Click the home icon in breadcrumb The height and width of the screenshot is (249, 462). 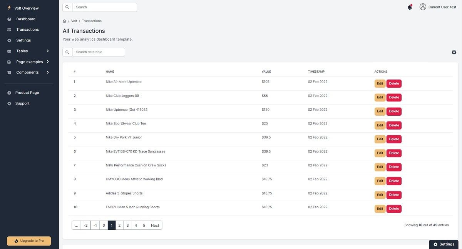[x=64, y=21]
